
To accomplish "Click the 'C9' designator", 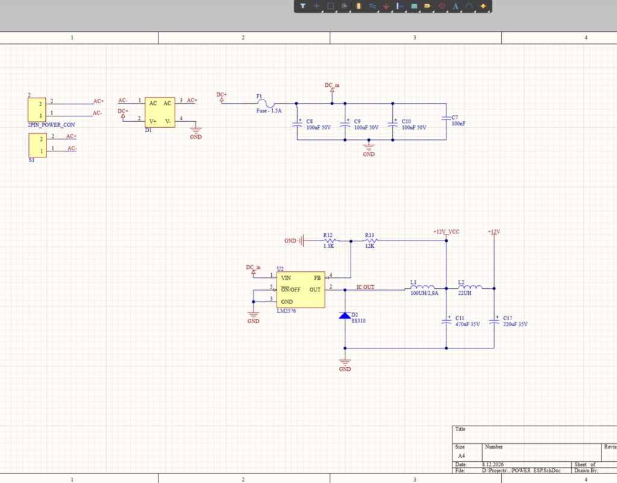I will 357,122.
